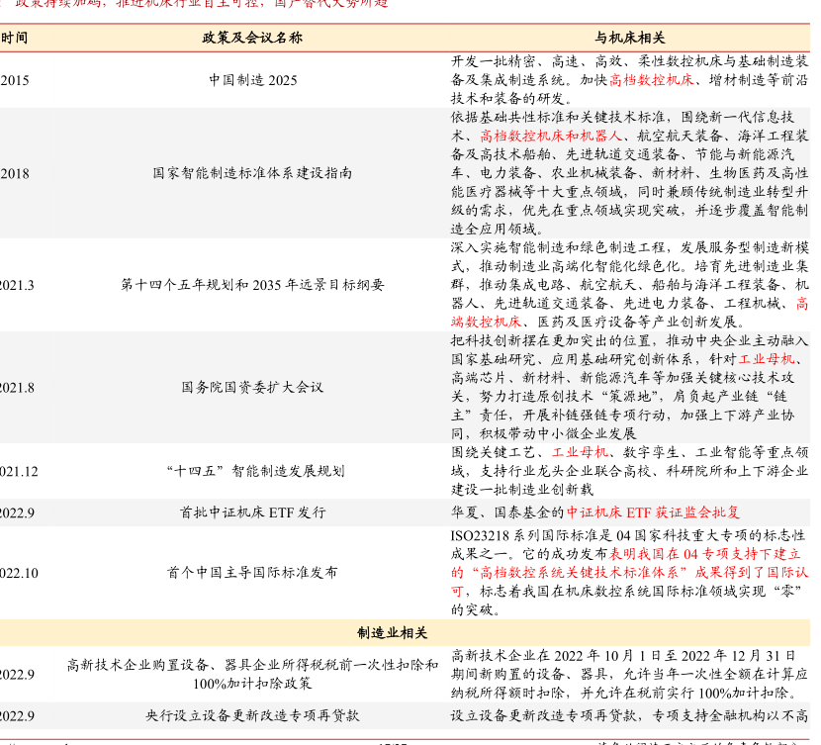Click the meeting name 国务院国资委扩大会议
Viewport: 821px width, 745px height.
click(x=252, y=388)
